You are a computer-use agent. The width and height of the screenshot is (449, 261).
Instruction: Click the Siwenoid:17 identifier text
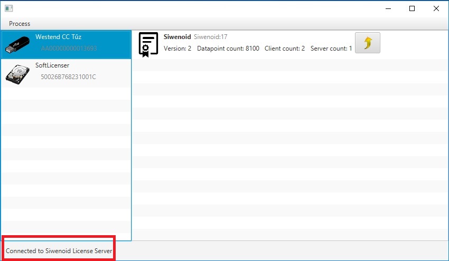pos(211,37)
